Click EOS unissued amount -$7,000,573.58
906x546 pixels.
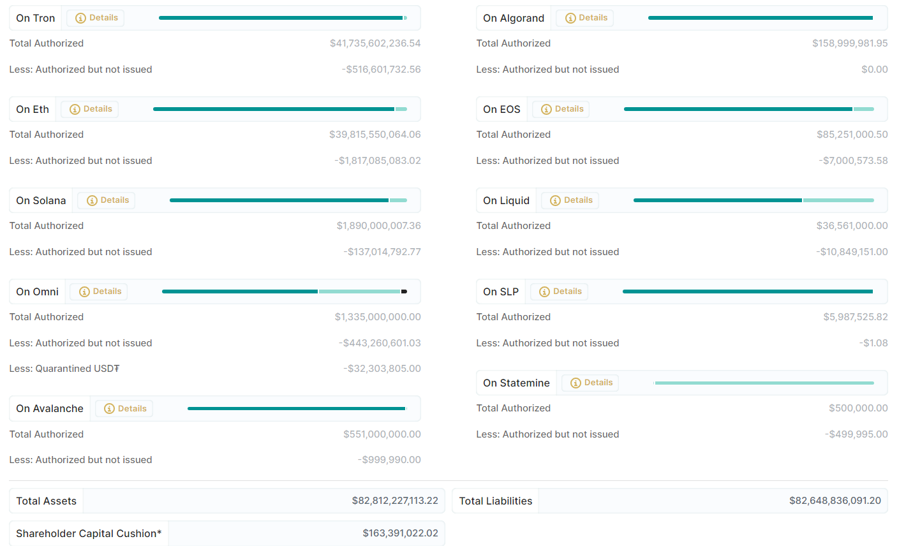click(x=854, y=161)
